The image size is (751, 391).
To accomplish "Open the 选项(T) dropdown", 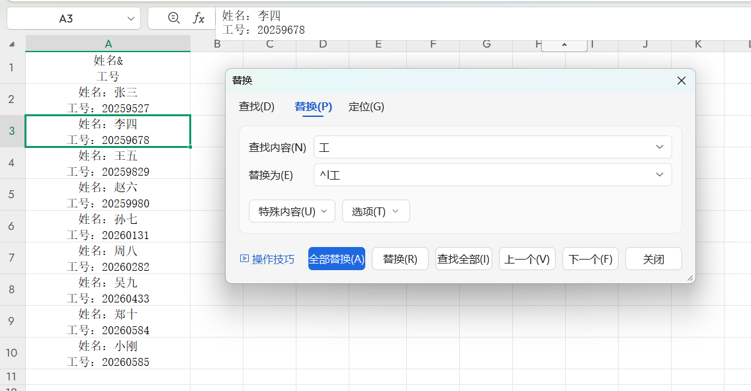I will pyautogui.click(x=375, y=211).
